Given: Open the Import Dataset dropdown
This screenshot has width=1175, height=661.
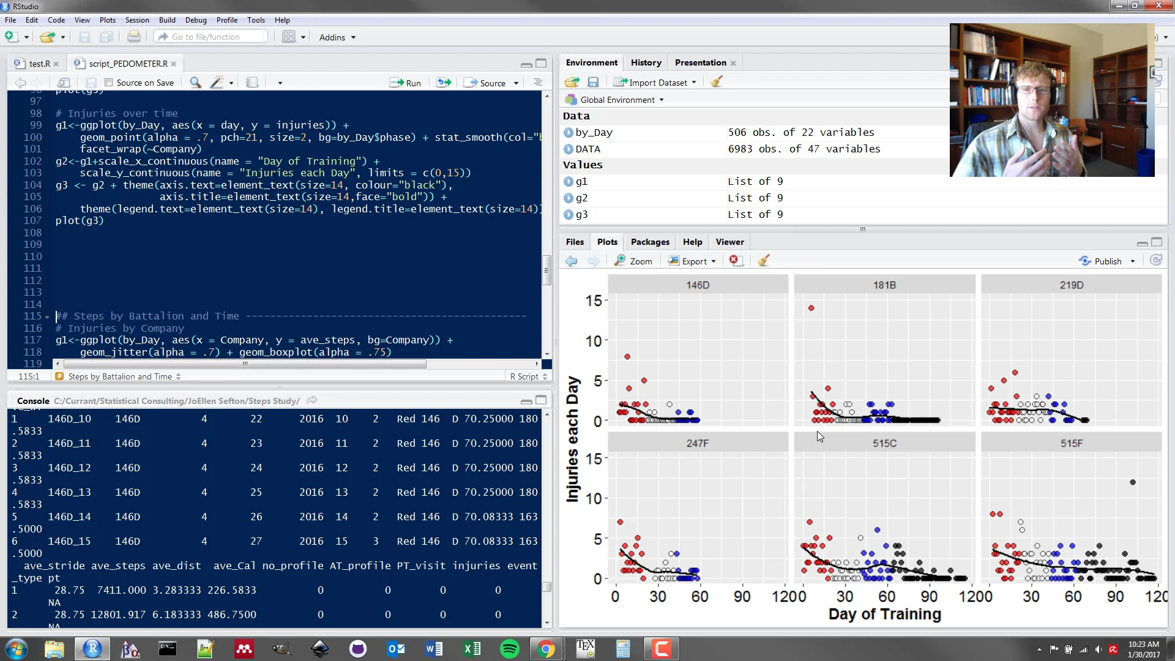Looking at the screenshot, I should (x=655, y=82).
